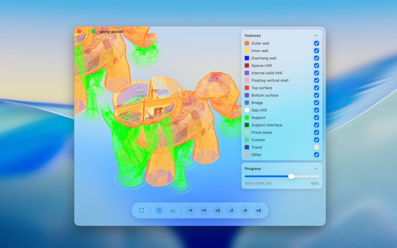Click the yellow minimize window button
The image size is (397, 248).
[x=86, y=31]
